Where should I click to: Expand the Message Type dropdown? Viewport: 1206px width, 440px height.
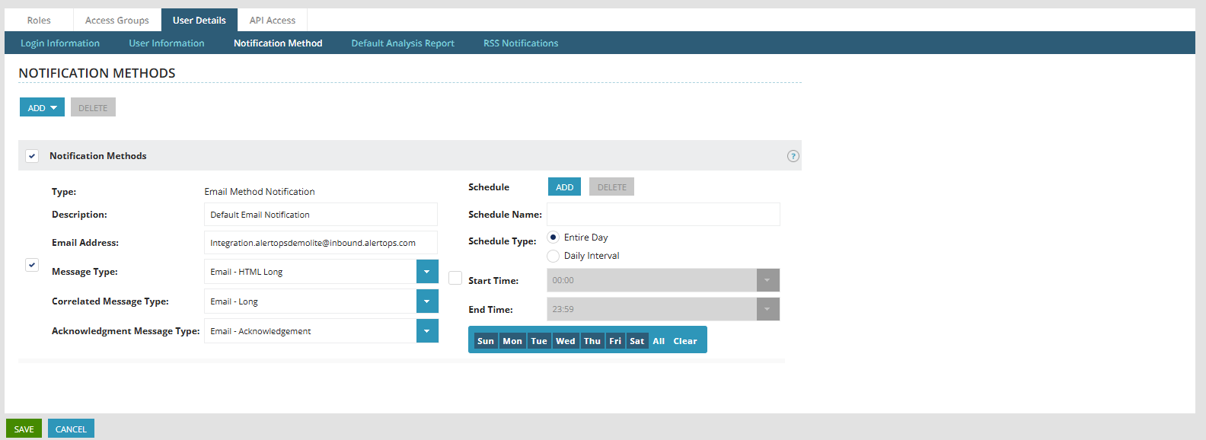point(426,272)
